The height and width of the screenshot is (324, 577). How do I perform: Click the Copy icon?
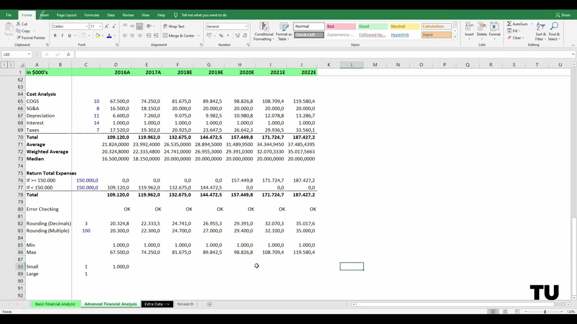[19, 31]
